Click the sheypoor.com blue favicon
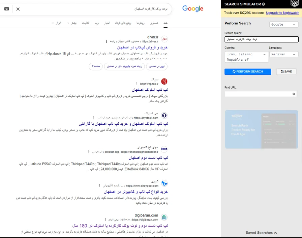The width and height of the screenshot is (302, 238). pyautogui.click(x=164, y=183)
